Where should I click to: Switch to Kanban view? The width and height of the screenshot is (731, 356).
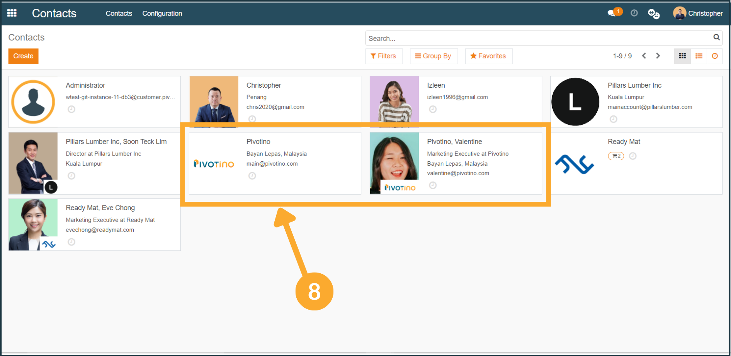(x=682, y=56)
